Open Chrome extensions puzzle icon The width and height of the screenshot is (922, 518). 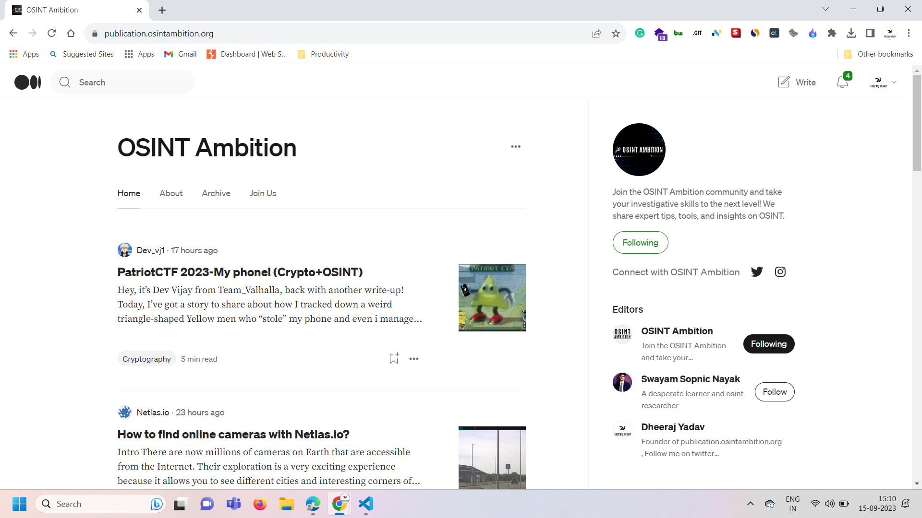[x=832, y=33]
